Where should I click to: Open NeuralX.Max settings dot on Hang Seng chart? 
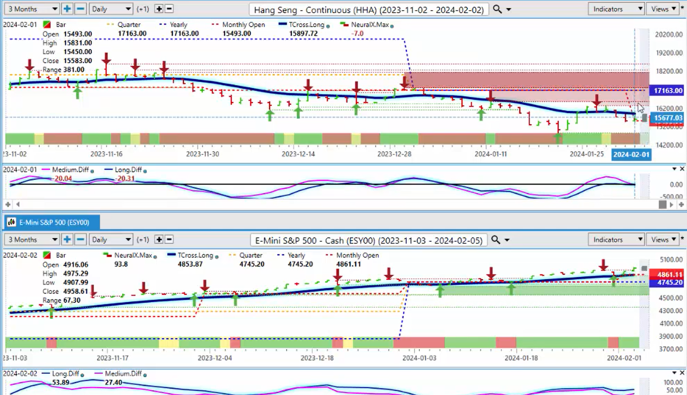392,26
